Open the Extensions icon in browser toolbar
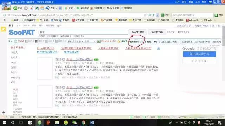Screen dimensions: 225x126 click(x=66, y=8)
